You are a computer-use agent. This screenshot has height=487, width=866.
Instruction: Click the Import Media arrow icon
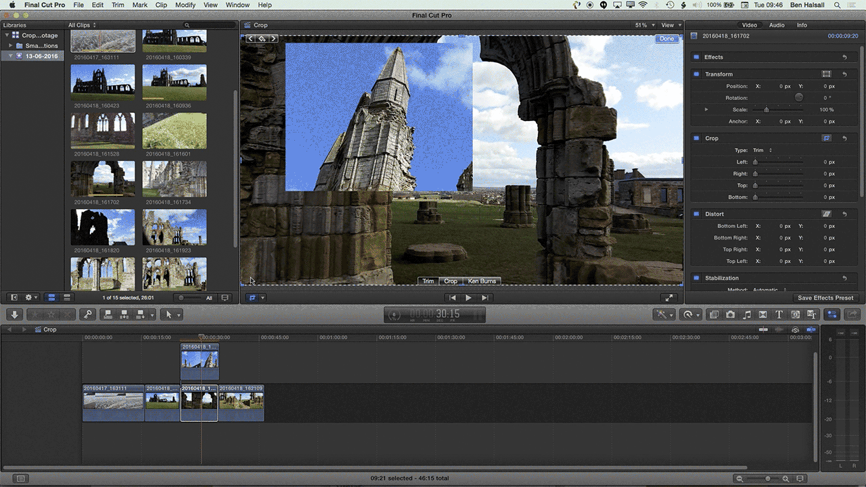(14, 314)
